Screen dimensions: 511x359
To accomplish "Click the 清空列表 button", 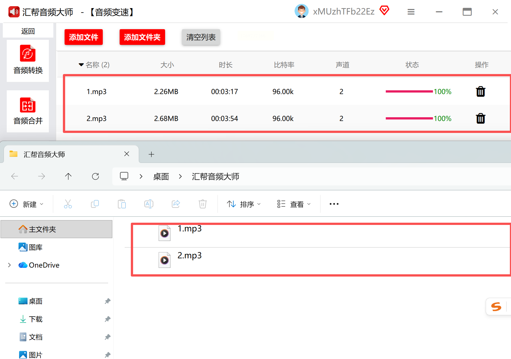I will pyautogui.click(x=201, y=37).
